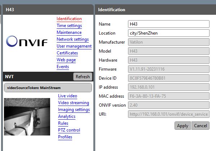
Task: Open the Rules link
Action: coord(63,123)
